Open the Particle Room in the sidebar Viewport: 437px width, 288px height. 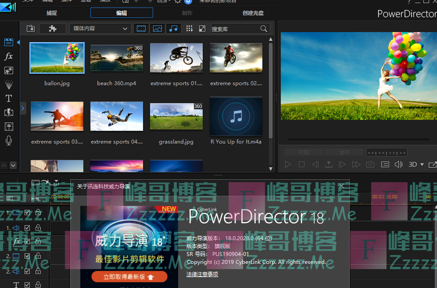coord(8,84)
